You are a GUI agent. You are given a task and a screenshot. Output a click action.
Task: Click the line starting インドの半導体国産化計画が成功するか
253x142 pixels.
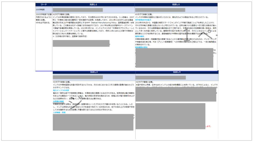93,85
